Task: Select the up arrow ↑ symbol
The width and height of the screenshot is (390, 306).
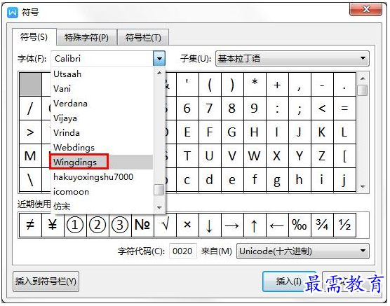Action: click(x=255, y=225)
